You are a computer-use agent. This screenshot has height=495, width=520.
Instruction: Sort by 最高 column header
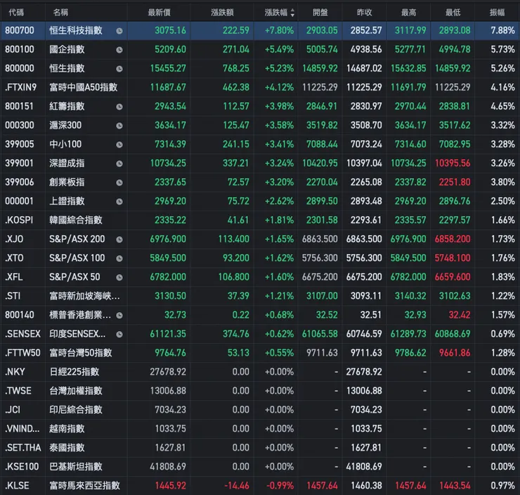[408, 13]
